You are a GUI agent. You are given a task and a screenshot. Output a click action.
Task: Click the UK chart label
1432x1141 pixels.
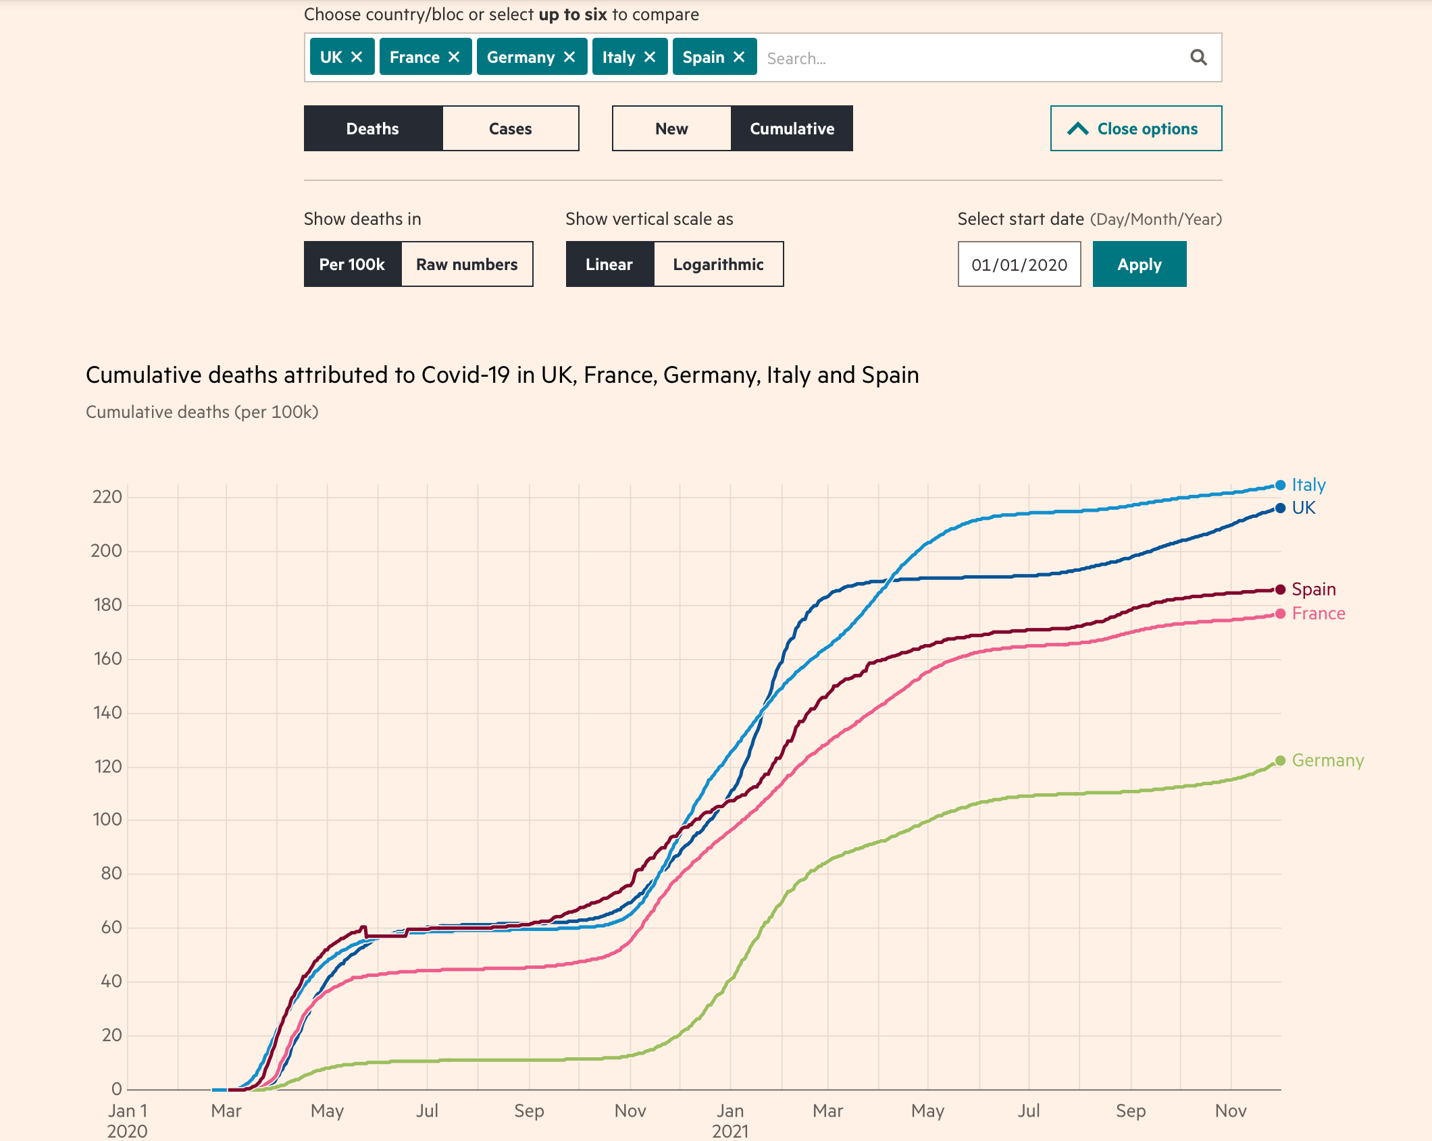(1304, 508)
